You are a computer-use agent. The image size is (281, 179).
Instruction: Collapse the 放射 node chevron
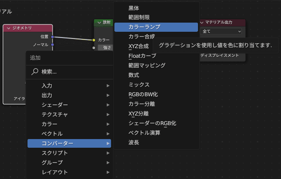pyautogui.click(x=99, y=23)
